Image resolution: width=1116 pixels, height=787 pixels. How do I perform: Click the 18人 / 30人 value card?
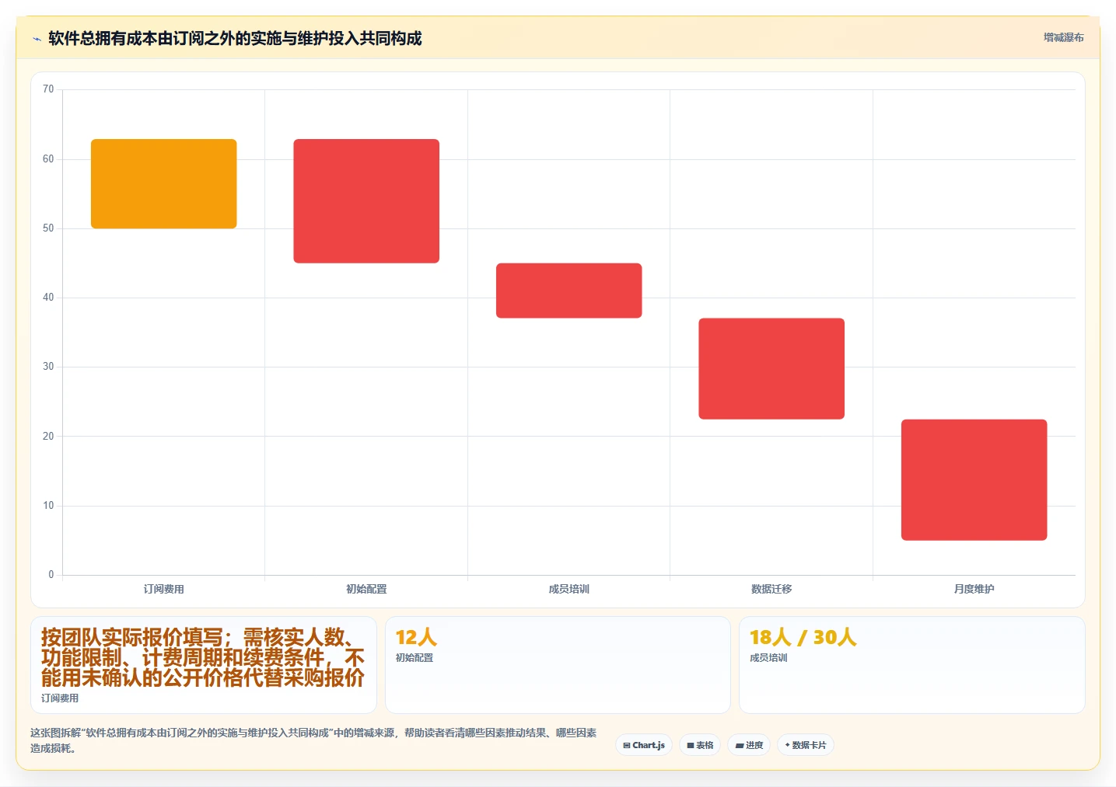tap(911, 665)
